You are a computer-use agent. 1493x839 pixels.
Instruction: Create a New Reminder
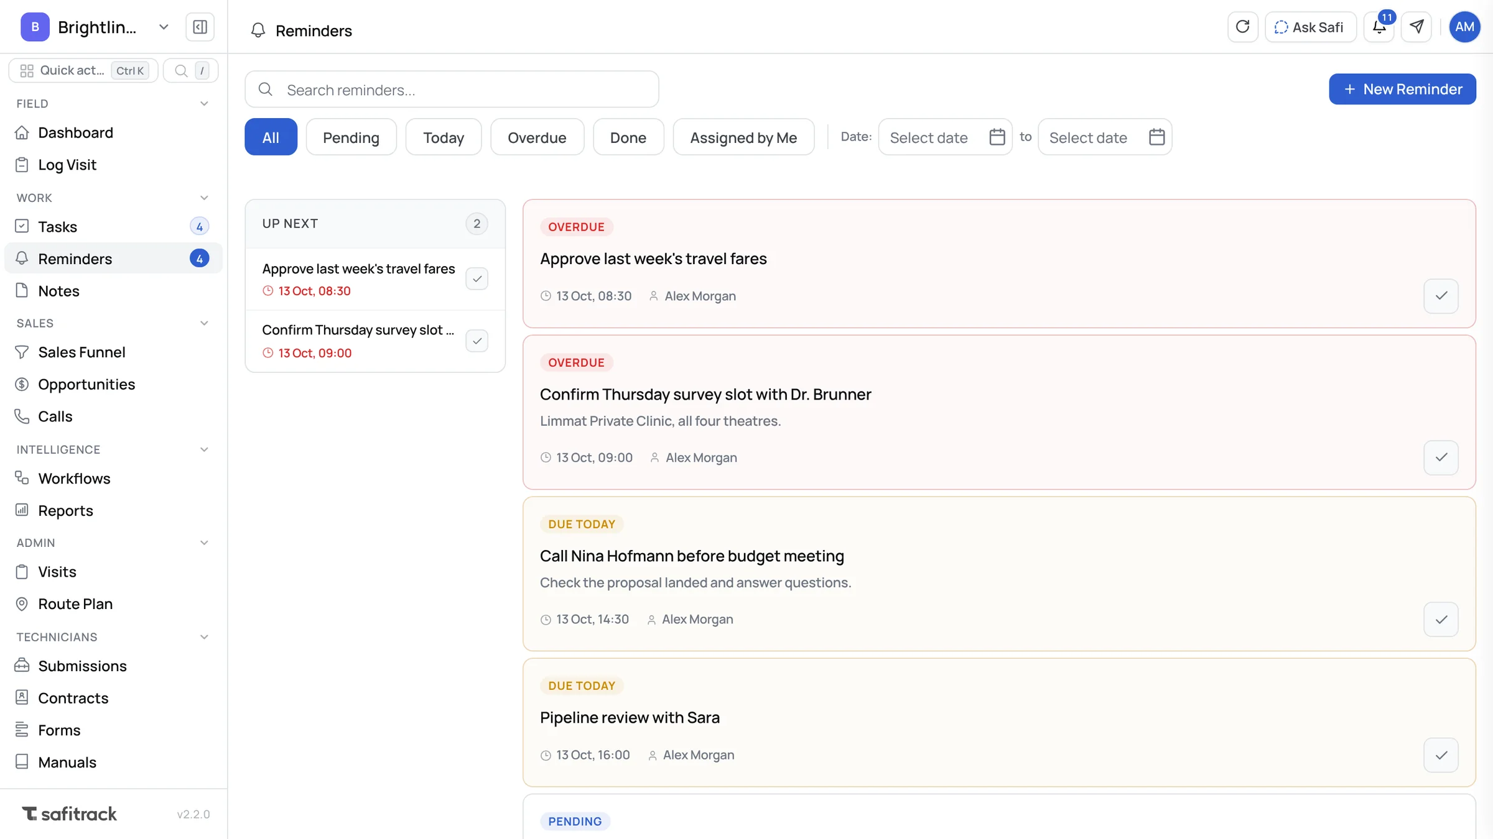pos(1402,89)
